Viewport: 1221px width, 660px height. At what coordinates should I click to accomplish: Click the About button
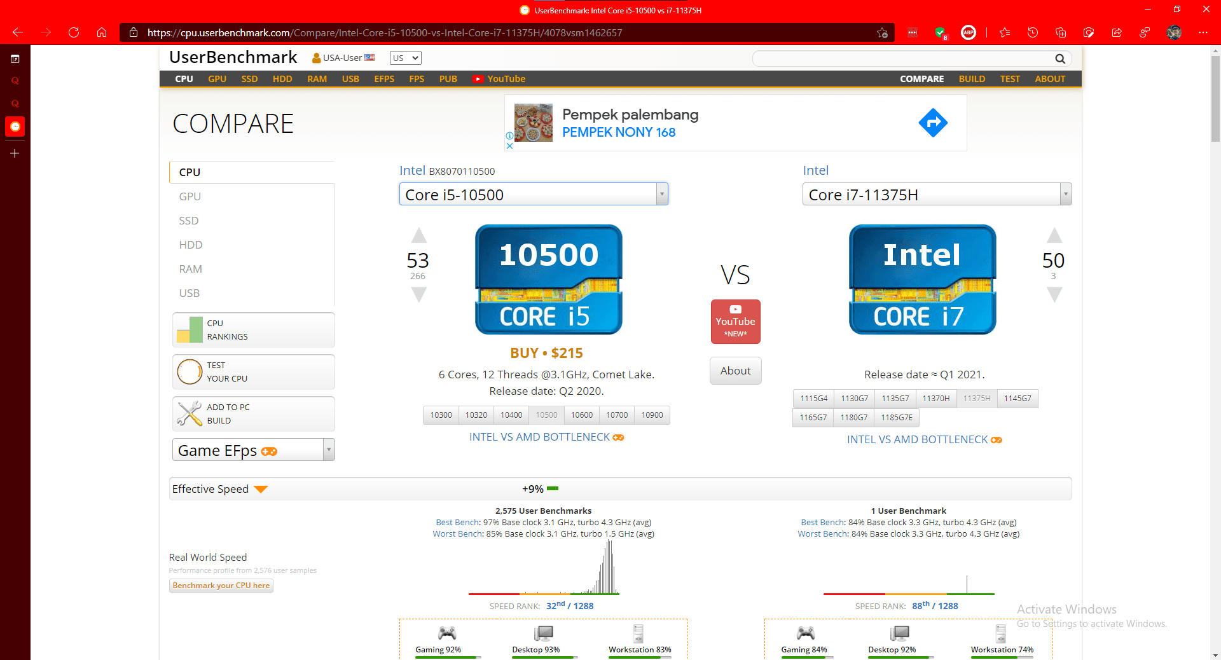(x=736, y=371)
